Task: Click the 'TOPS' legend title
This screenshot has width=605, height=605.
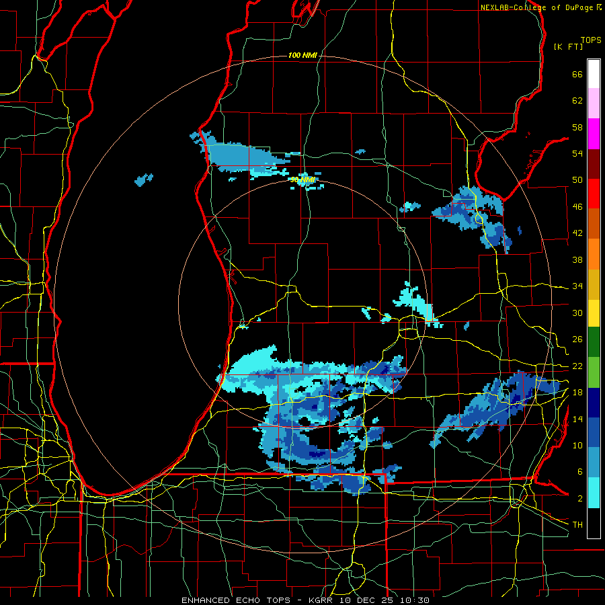Action: point(591,40)
